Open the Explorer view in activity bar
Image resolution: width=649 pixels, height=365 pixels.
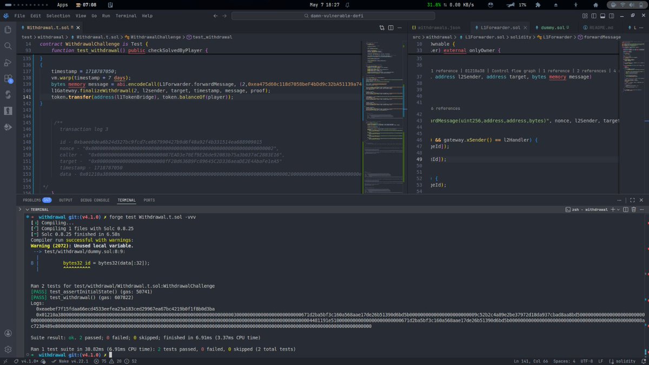[8, 30]
